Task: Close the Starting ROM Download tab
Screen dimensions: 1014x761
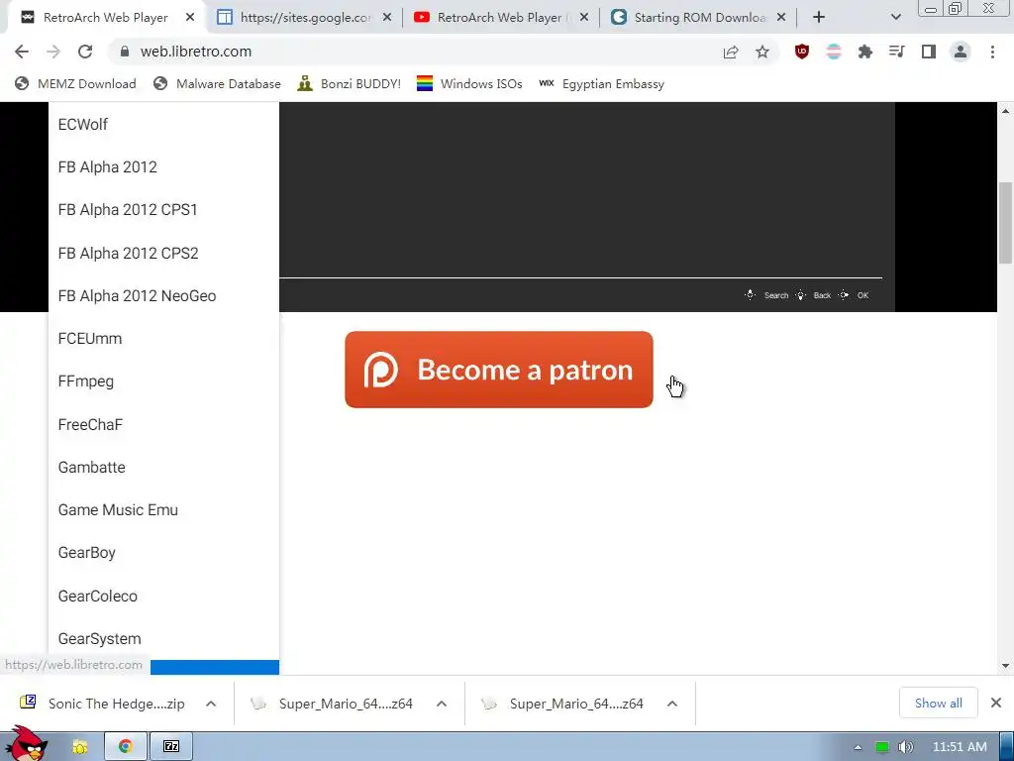Action: tap(781, 18)
